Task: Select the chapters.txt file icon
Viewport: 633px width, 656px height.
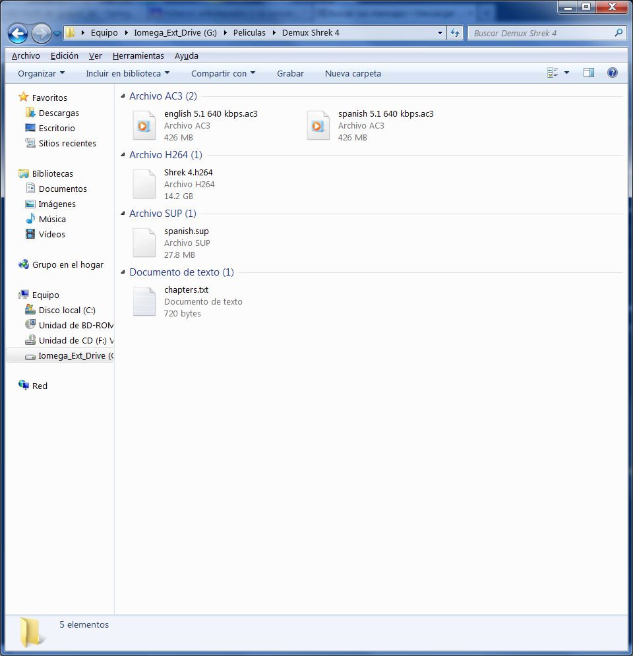Action: 144,301
